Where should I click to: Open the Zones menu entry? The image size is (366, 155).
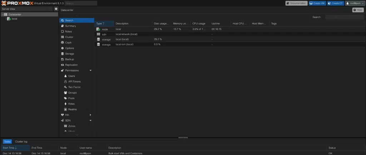point(77,126)
